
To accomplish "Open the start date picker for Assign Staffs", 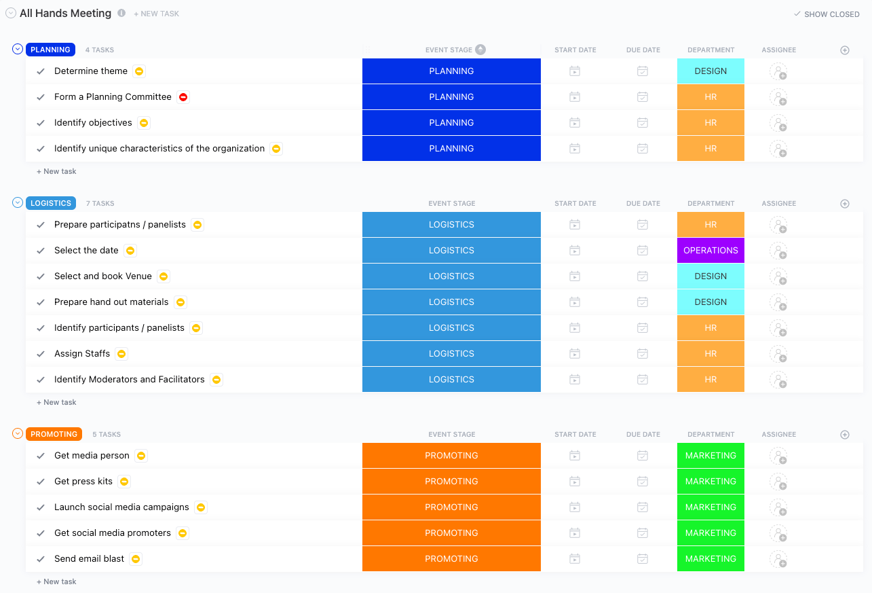I will click(575, 353).
